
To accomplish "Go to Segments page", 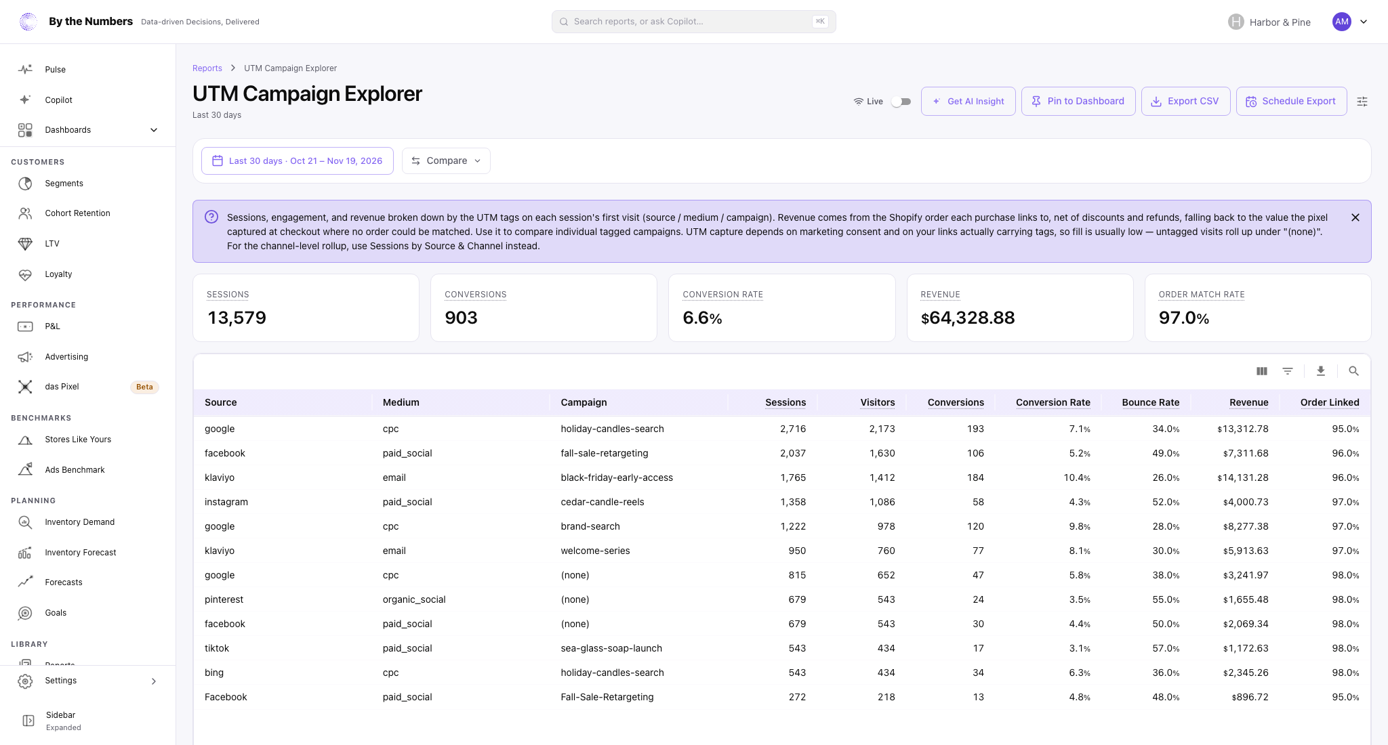I will 88,184.
